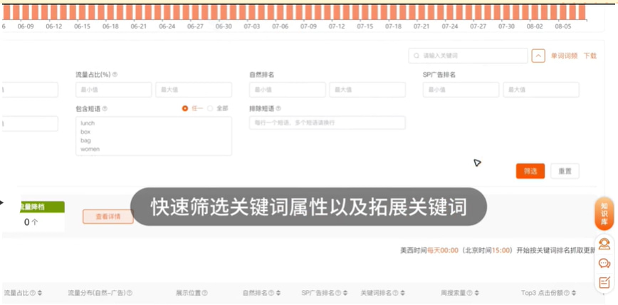Click SP广告排名 minimum value field
Screen dimensions: 618x305
[x=461, y=90]
